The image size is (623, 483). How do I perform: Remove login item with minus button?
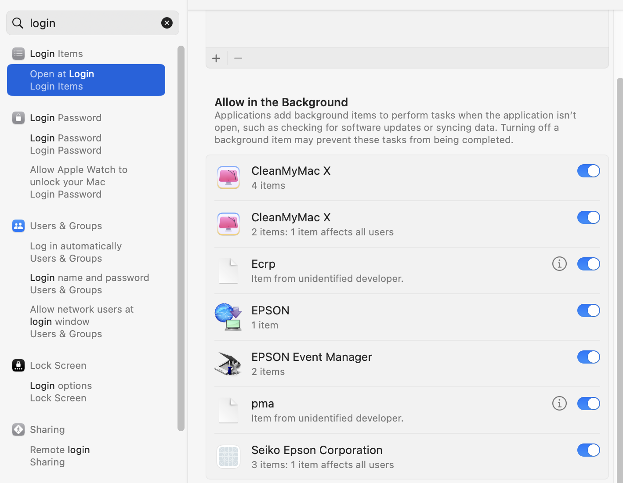click(x=238, y=58)
